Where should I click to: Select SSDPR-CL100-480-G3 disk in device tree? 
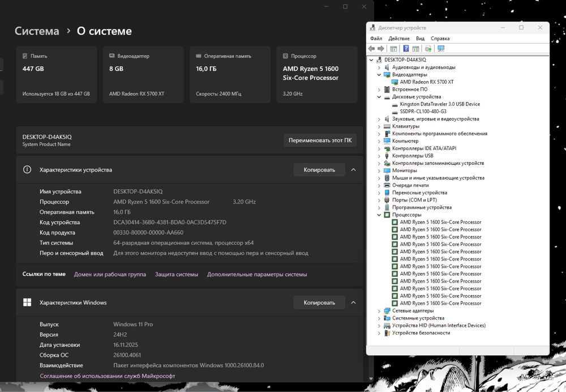pyautogui.click(x=423, y=111)
